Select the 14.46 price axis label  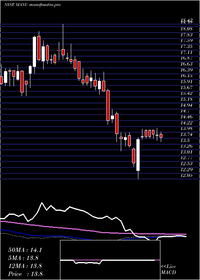tap(186, 117)
